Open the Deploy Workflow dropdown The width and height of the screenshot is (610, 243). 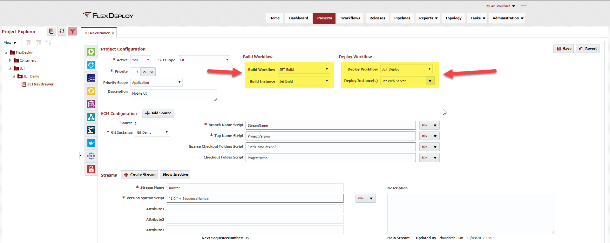(406, 69)
